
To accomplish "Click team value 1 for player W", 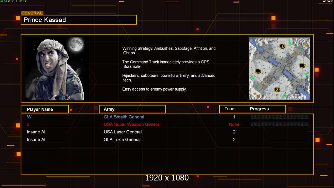I will tap(234, 117).
